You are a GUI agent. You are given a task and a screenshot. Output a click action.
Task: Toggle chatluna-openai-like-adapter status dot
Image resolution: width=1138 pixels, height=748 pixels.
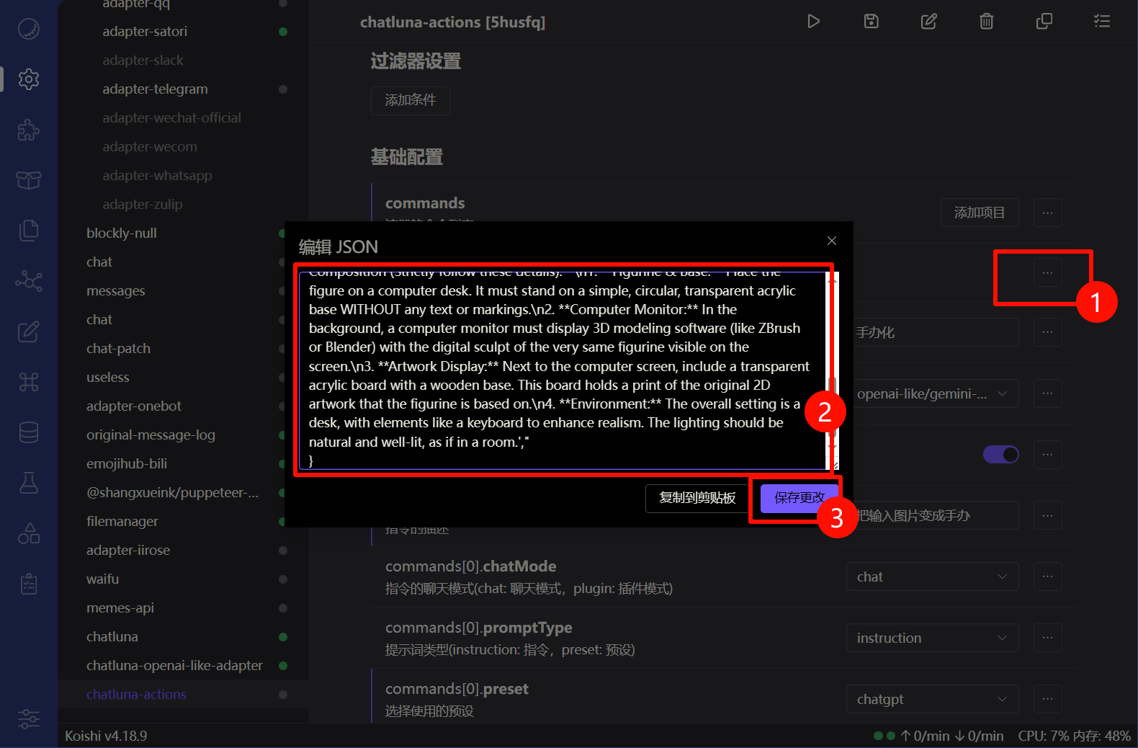283,666
